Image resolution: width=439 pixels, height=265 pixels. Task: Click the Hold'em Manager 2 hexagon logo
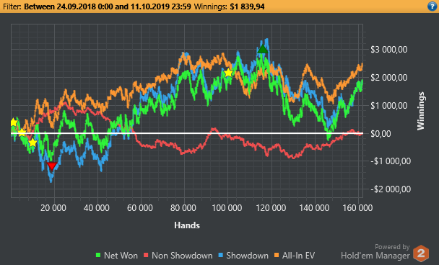[x=421, y=253]
